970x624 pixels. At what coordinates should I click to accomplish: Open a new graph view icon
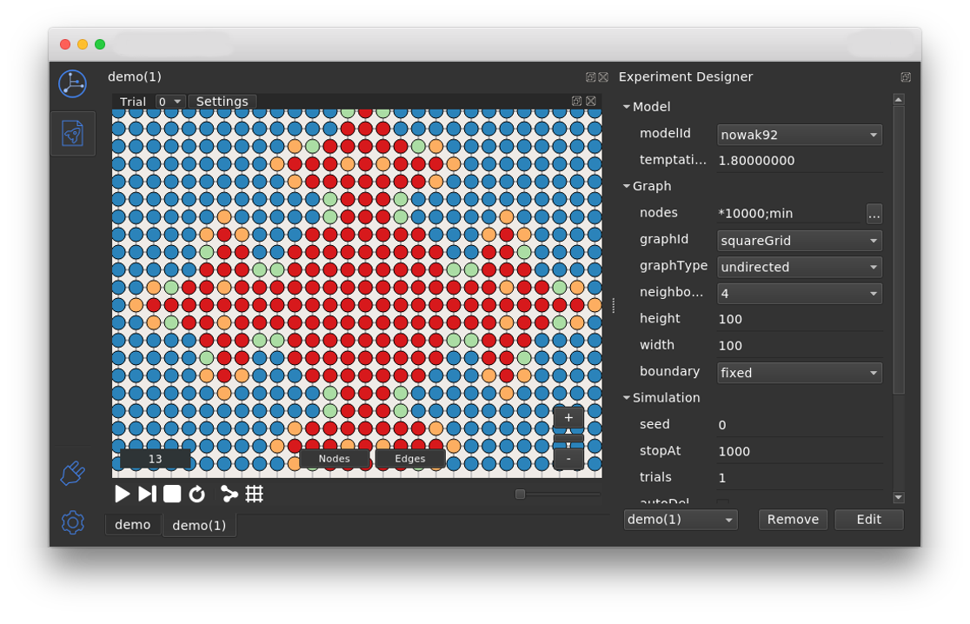(x=229, y=495)
